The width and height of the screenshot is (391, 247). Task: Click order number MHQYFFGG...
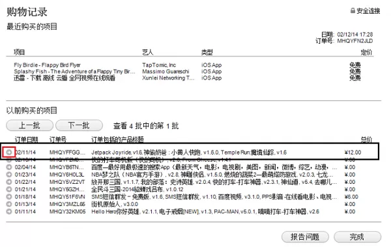click(67, 153)
